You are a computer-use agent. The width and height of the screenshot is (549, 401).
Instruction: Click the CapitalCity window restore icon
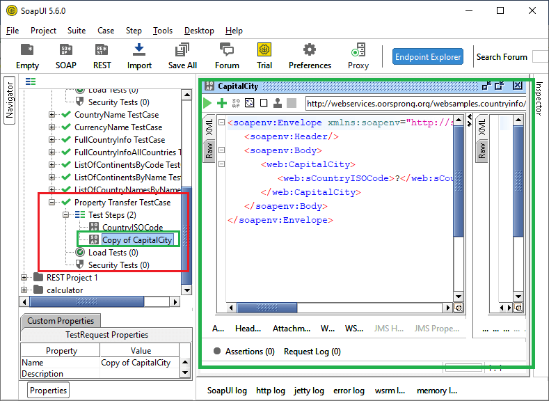pos(499,86)
